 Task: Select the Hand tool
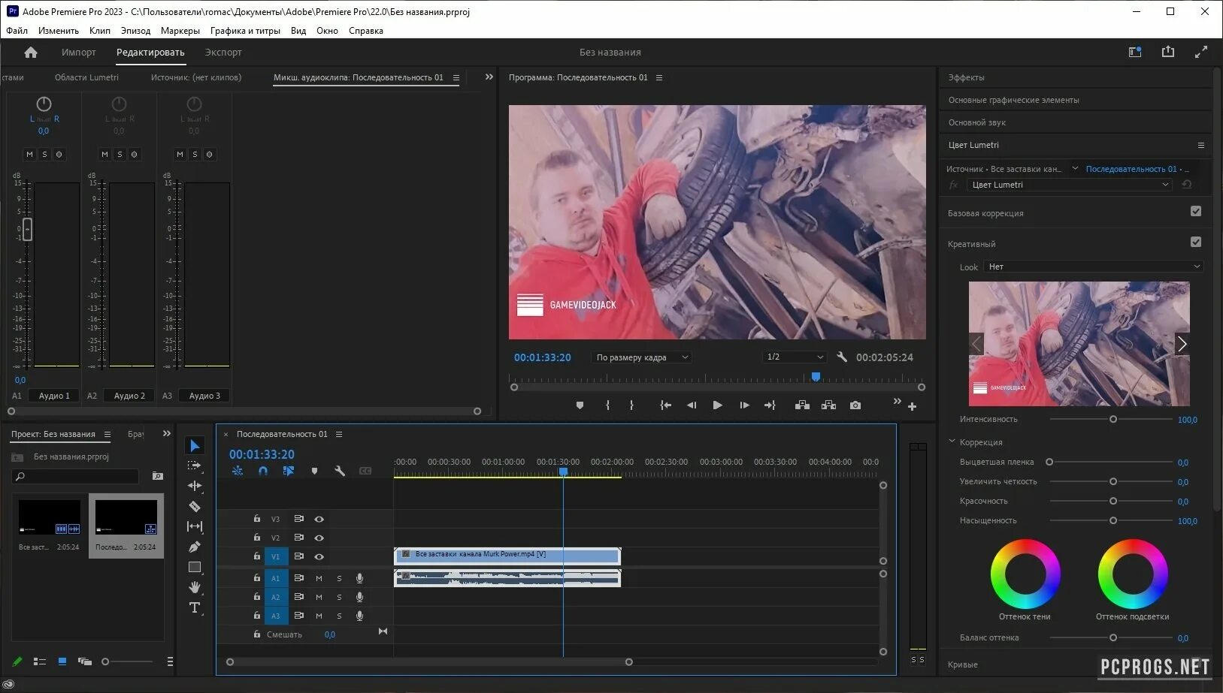[195, 587]
